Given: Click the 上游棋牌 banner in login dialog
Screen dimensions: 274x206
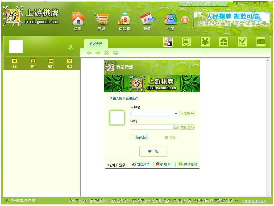Looking at the screenshot, I should click(x=152, y=84).
